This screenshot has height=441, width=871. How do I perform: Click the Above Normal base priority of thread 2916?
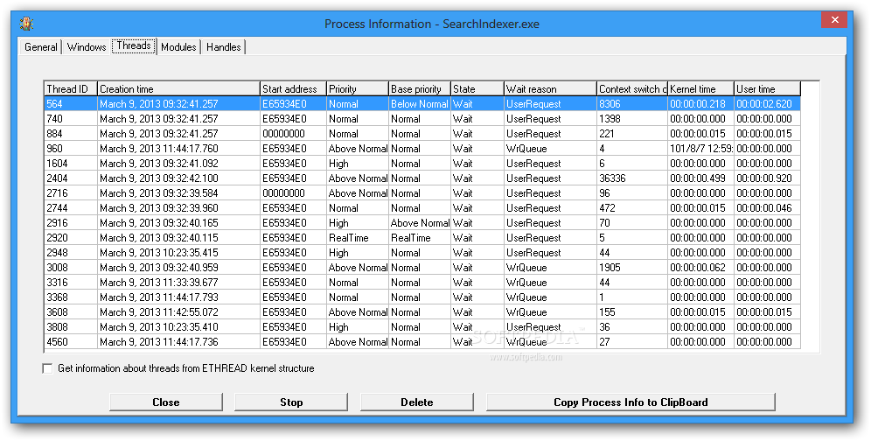click(420, 223)
